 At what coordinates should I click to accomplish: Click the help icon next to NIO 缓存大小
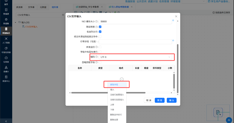(96, 22)
